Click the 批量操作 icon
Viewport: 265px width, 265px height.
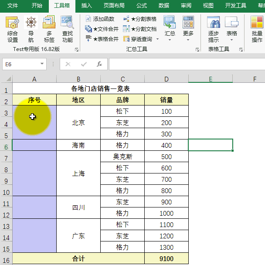[257, 29]
